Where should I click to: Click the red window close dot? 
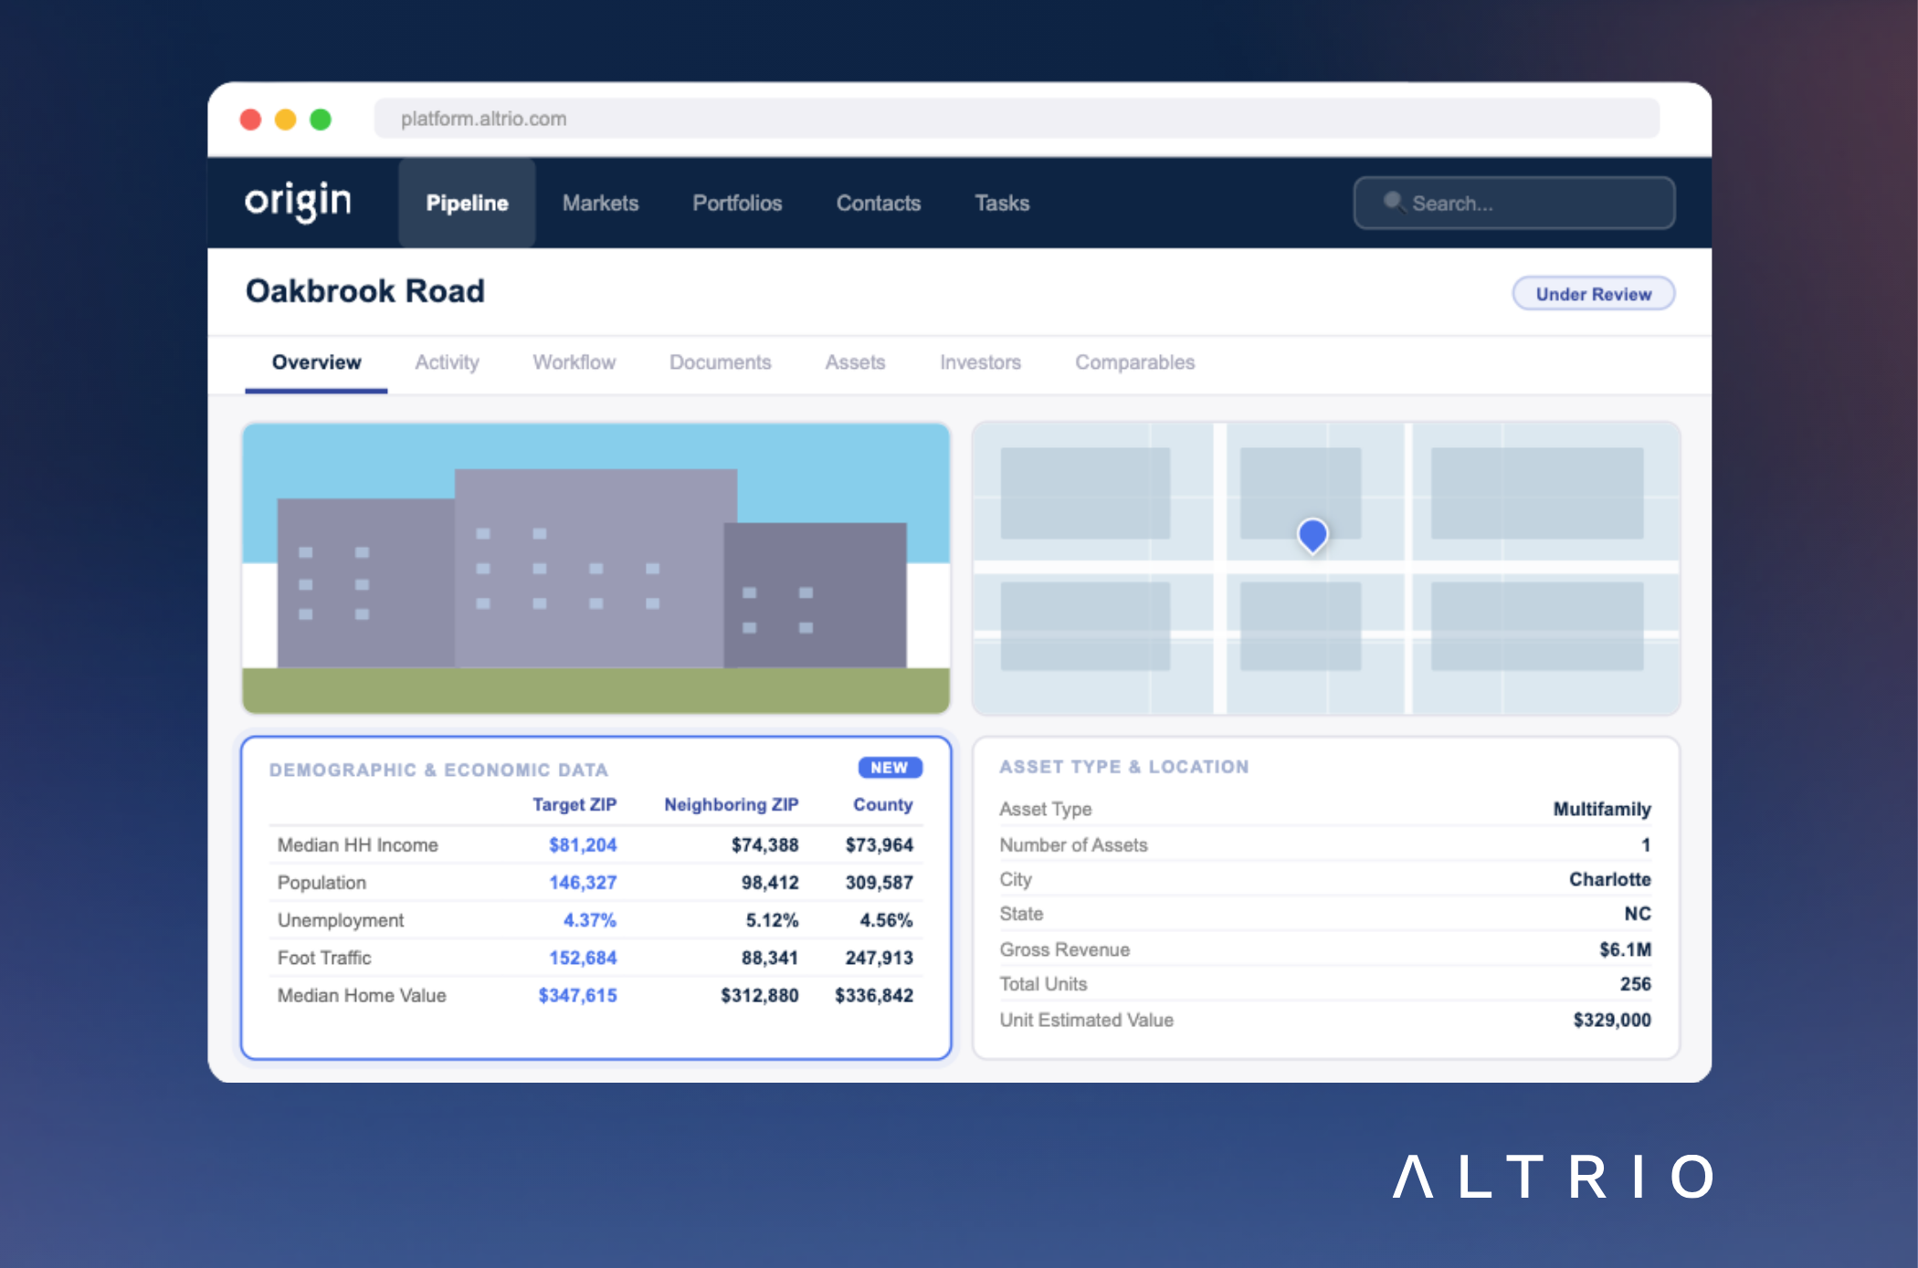coord(250,120)
